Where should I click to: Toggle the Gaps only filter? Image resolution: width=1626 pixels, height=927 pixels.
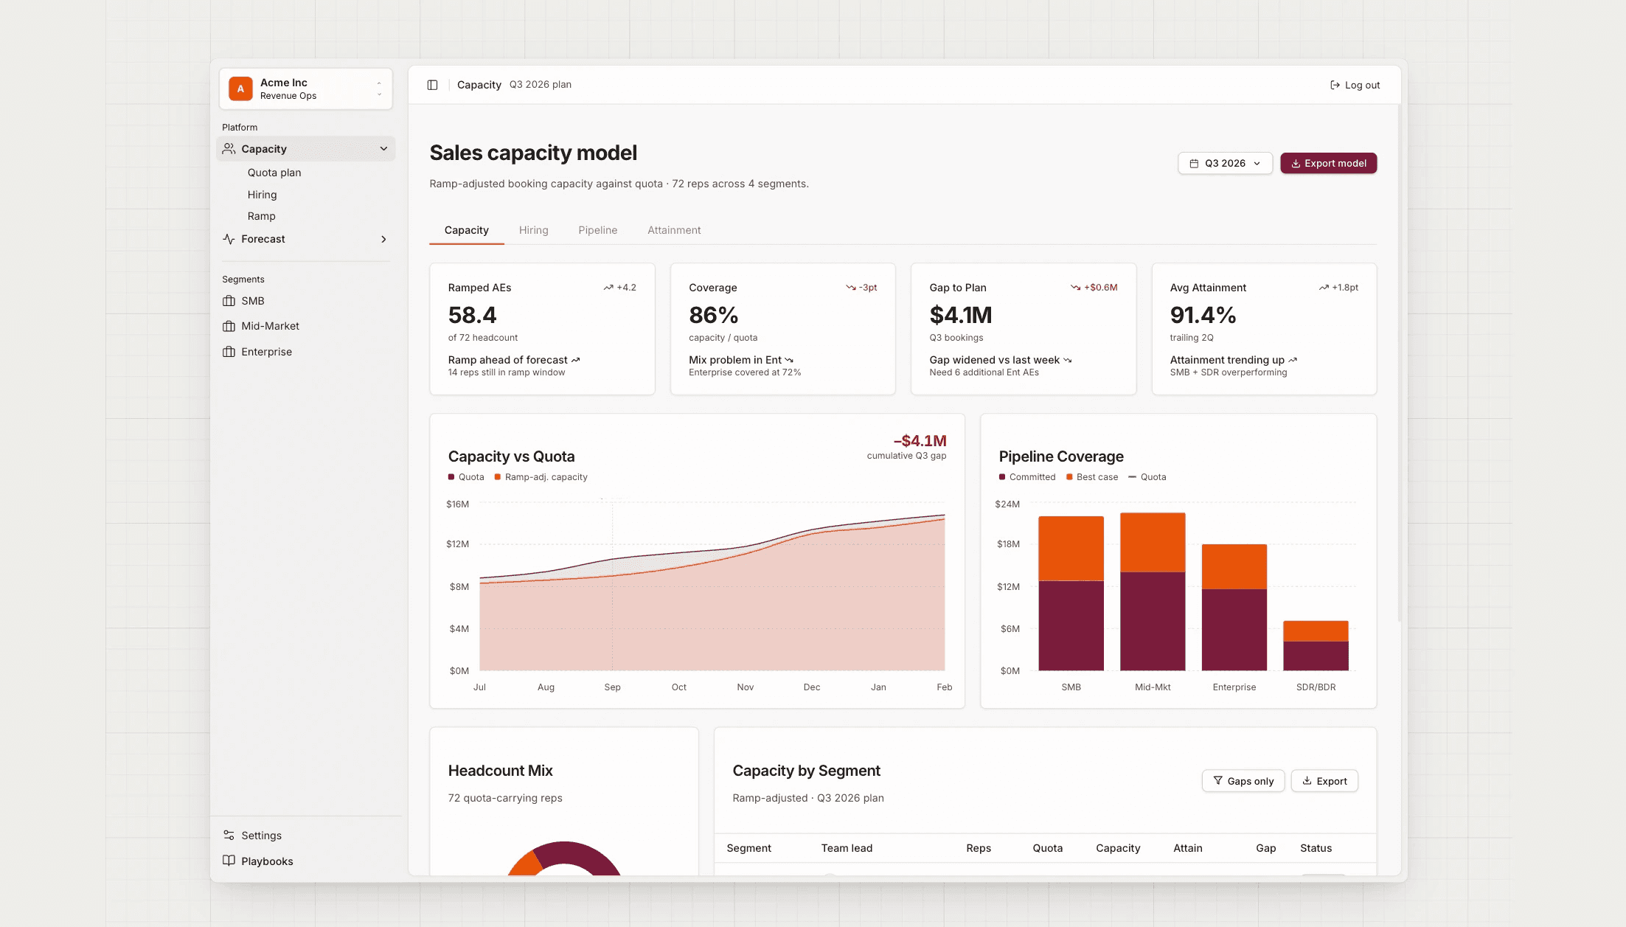click(x=1243, y=781)
